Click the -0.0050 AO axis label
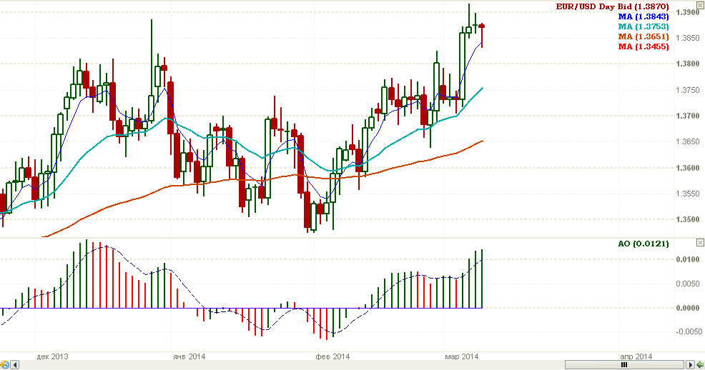This screenshot has width=705, height=370. tap(688, 331)
